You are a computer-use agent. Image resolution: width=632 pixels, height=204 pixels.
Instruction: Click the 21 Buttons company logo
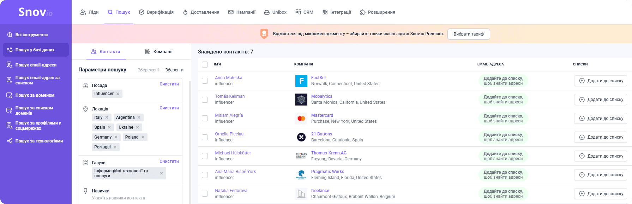[x=301, y=137]
